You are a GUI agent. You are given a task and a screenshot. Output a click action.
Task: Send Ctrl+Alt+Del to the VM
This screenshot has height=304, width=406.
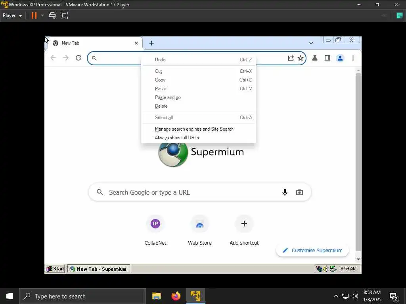(52, 15)
